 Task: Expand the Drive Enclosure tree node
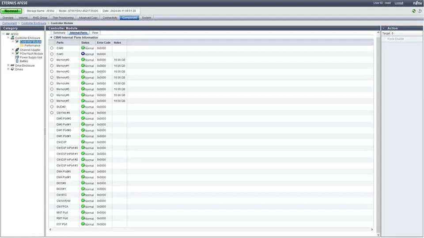coord(8,65)
